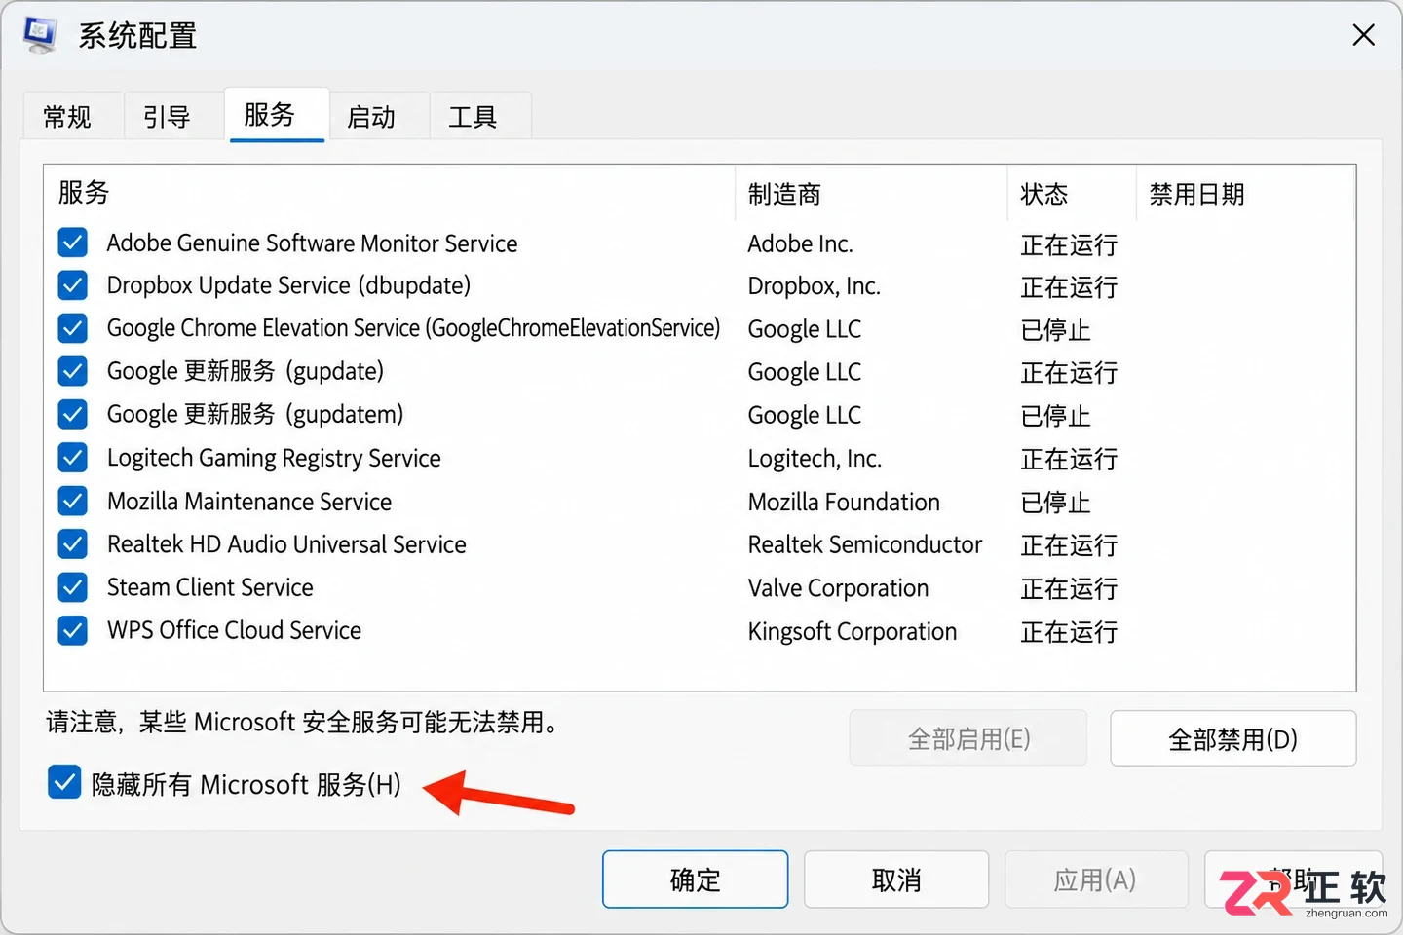Disable Google Chrome Elevation Service checkbox

click(x=73, y=328)
